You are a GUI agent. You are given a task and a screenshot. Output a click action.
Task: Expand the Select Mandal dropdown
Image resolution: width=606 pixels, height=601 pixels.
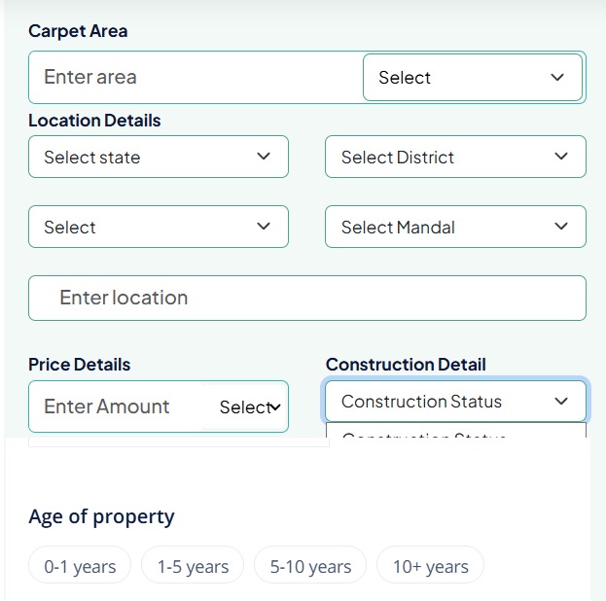pos(455,227)
